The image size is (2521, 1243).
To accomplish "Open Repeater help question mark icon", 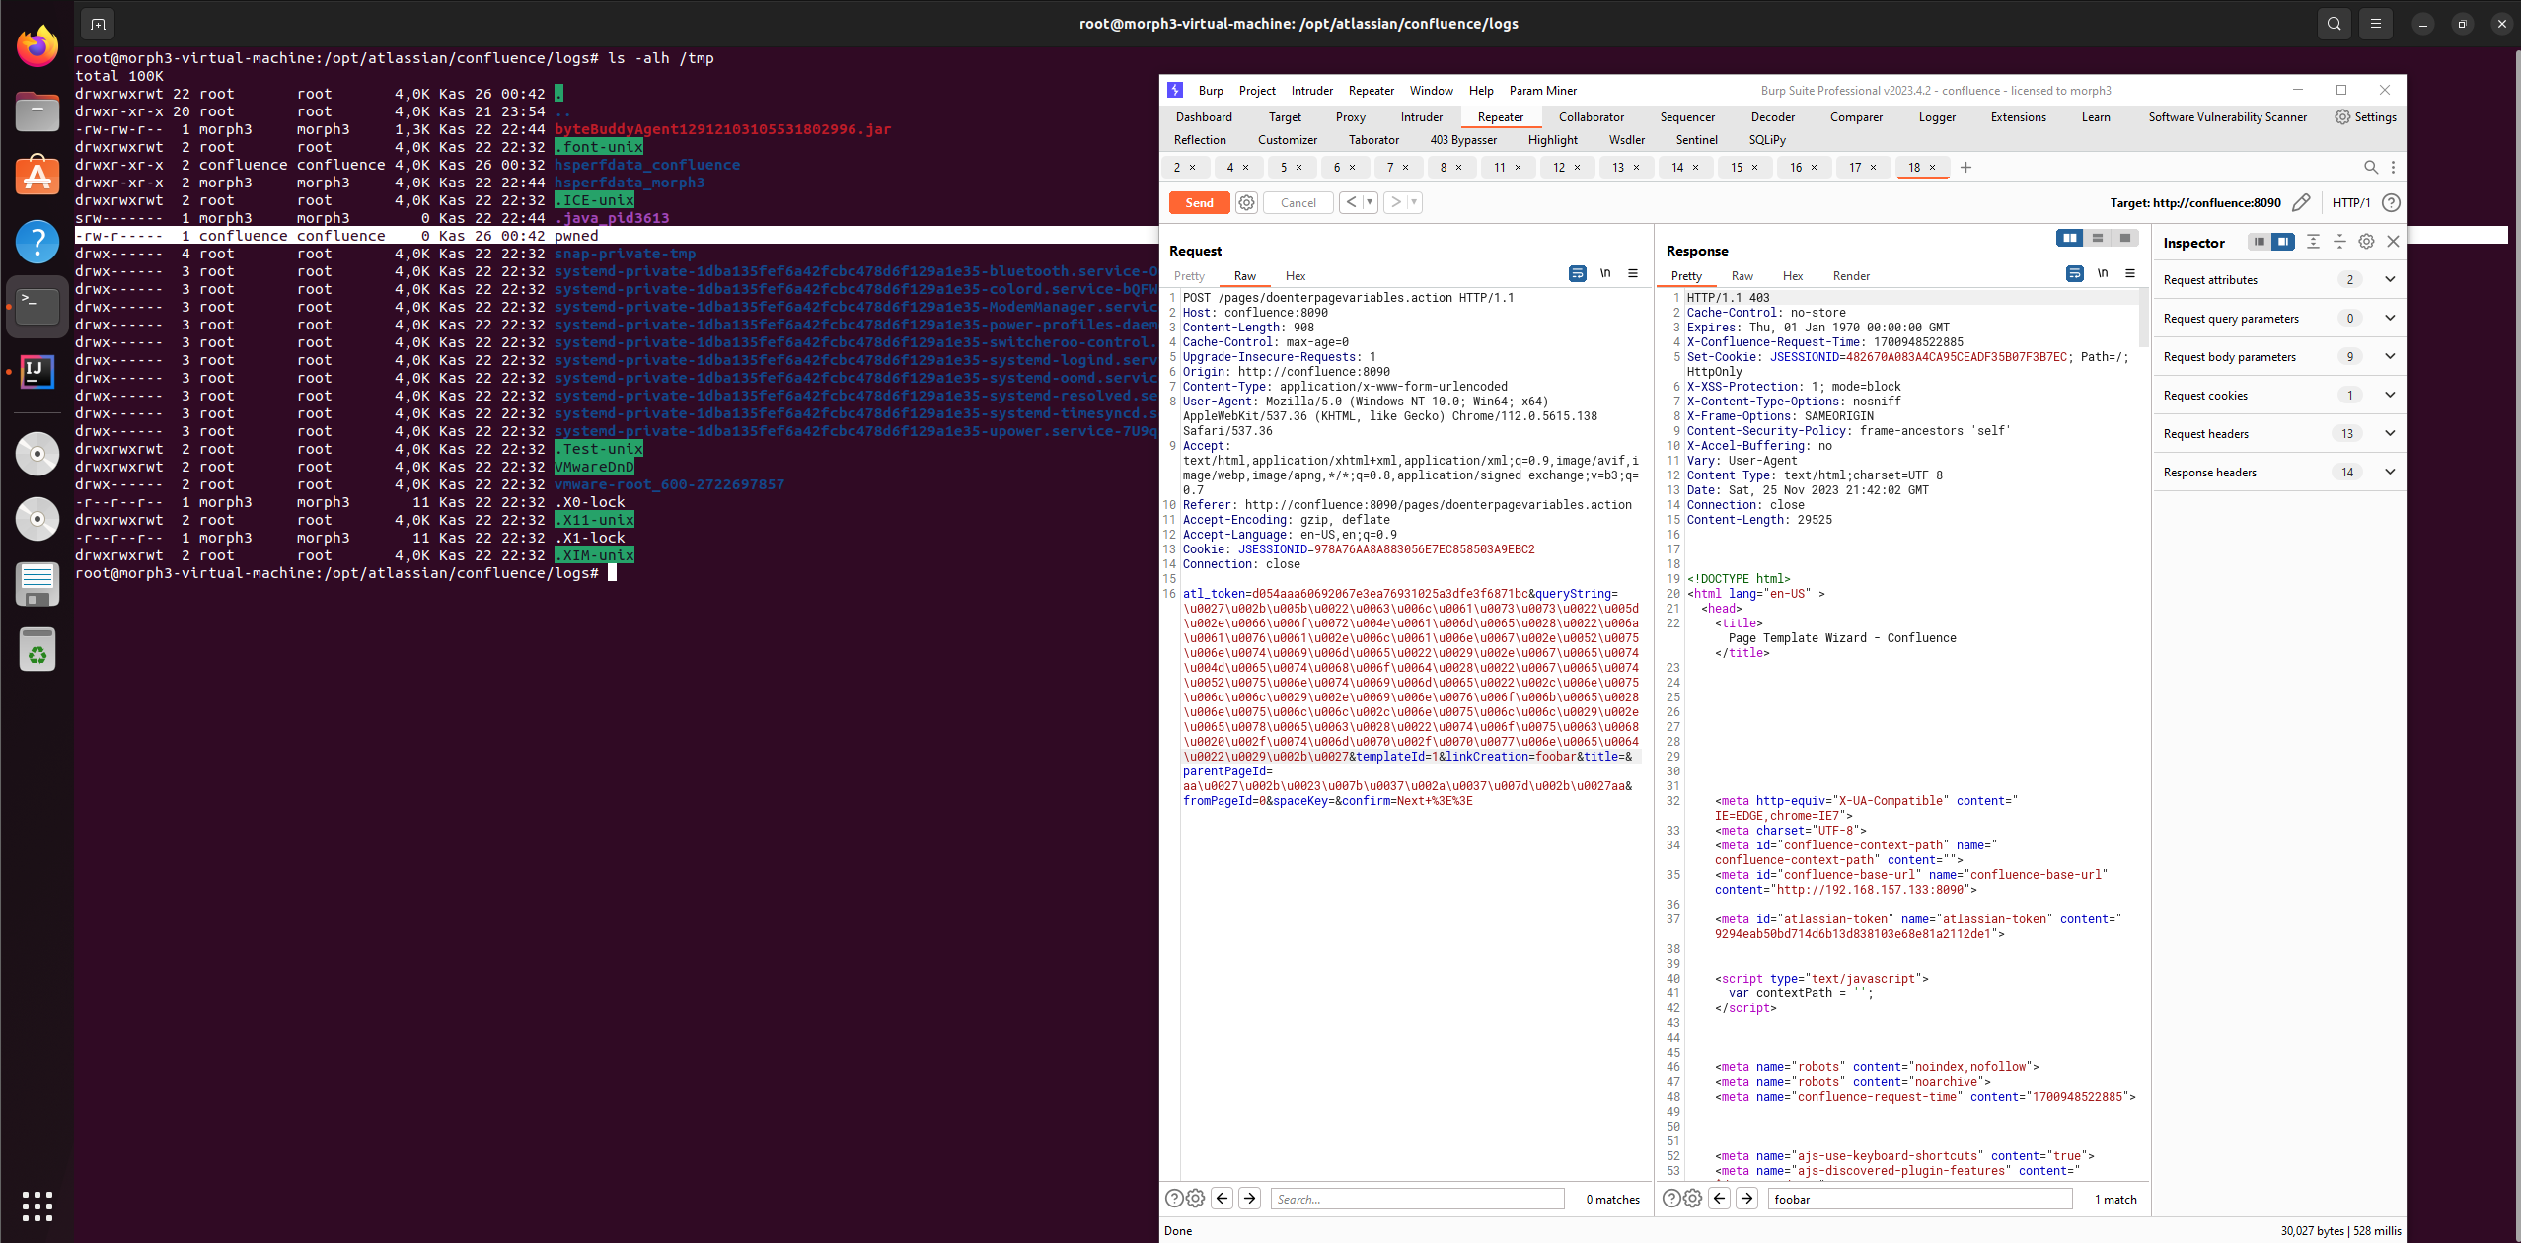I will point(2391,202).
